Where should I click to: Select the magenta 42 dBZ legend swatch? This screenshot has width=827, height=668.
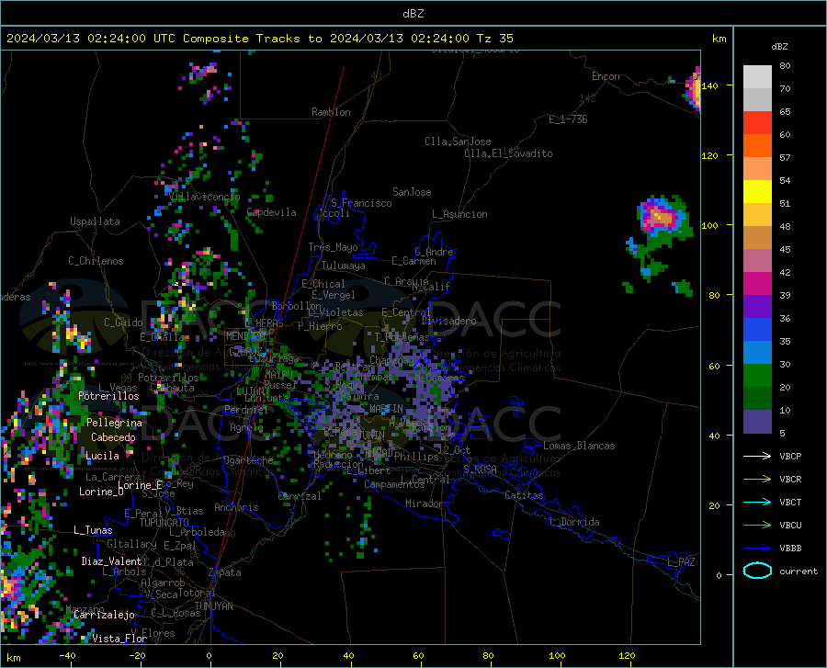[x=757, y=283]
